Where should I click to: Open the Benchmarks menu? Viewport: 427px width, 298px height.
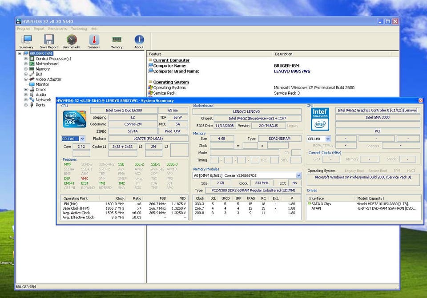(x=57, y=28)
